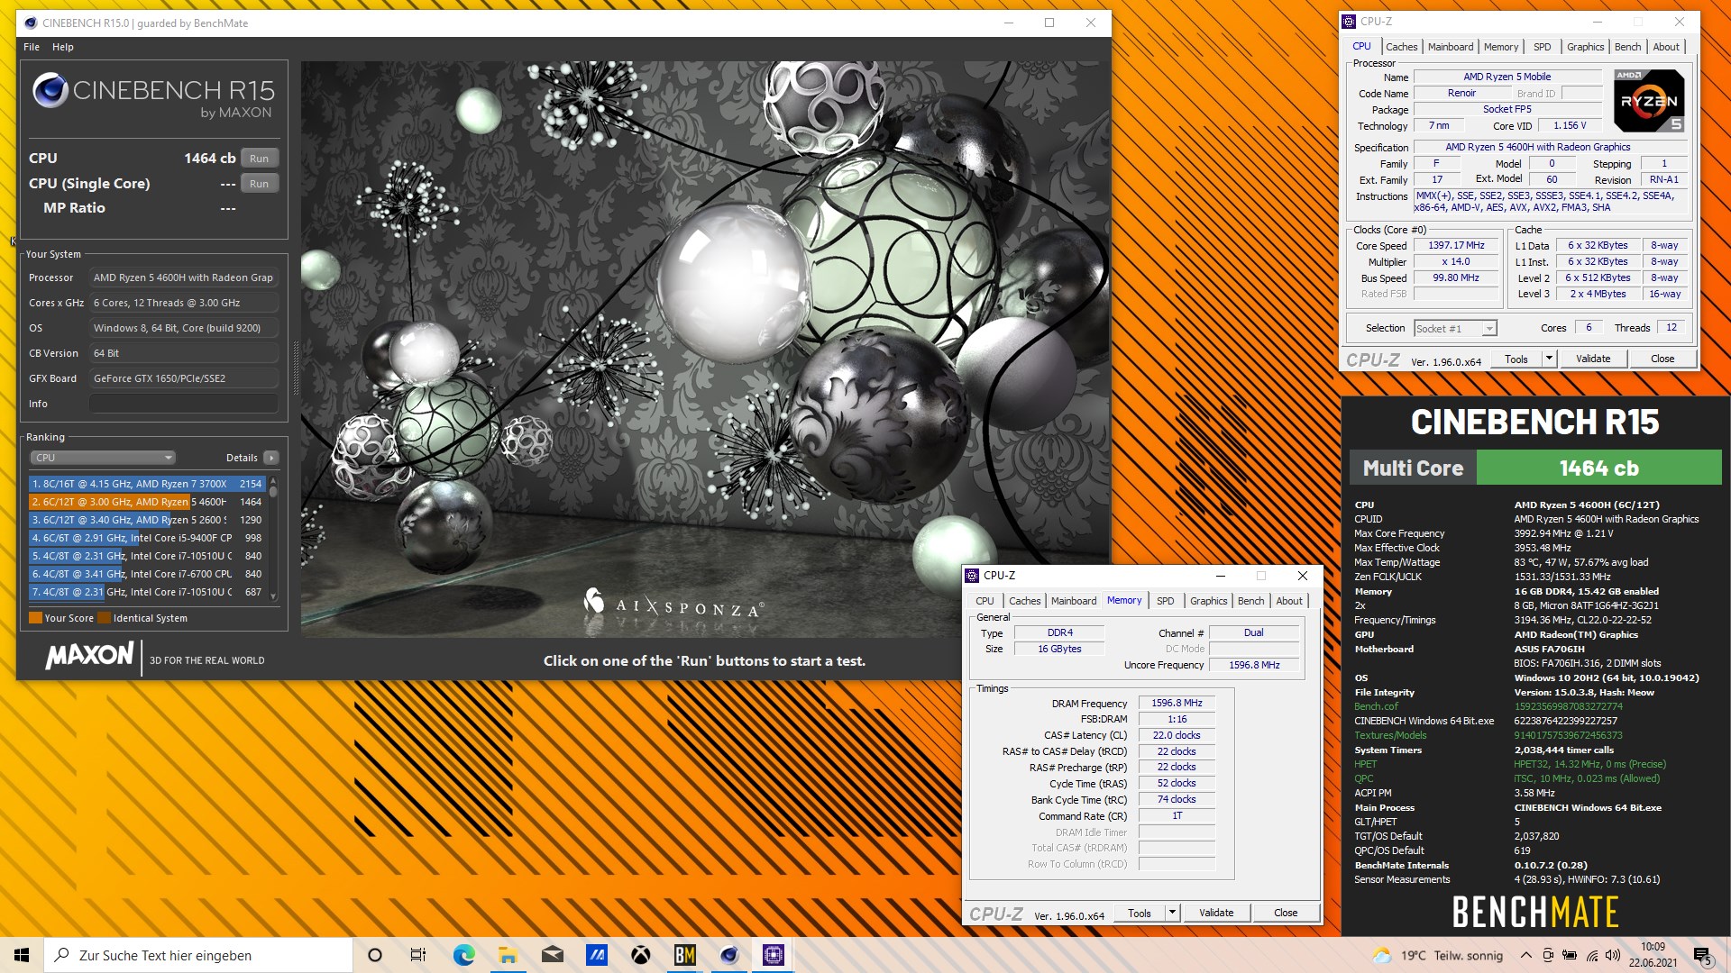
Task: Expand Tools dropdown arrow in top CPU-Z
Action: [1549, 359]
